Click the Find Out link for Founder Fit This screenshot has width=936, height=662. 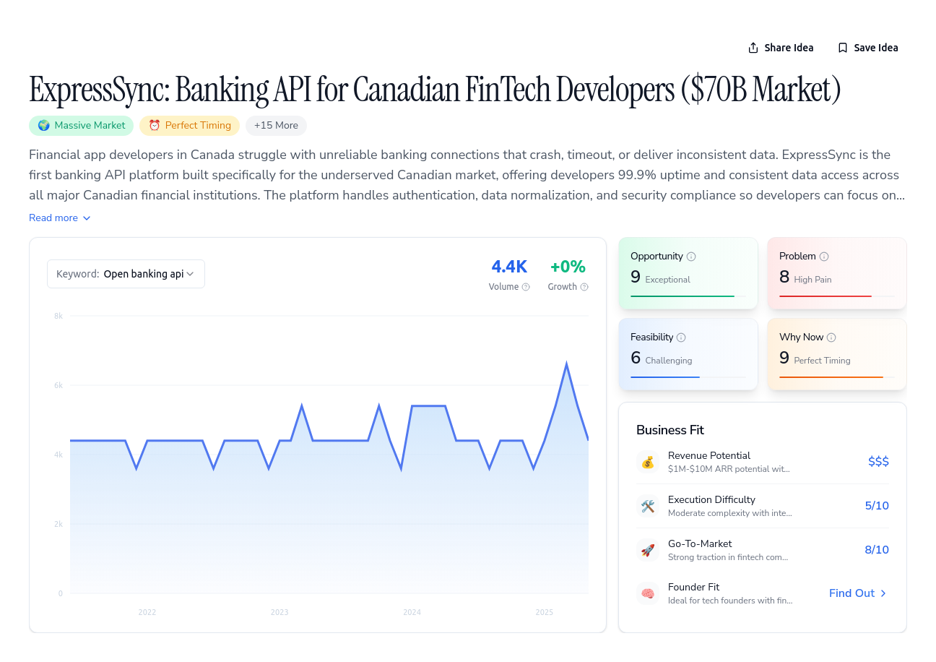tap(858, 593)
